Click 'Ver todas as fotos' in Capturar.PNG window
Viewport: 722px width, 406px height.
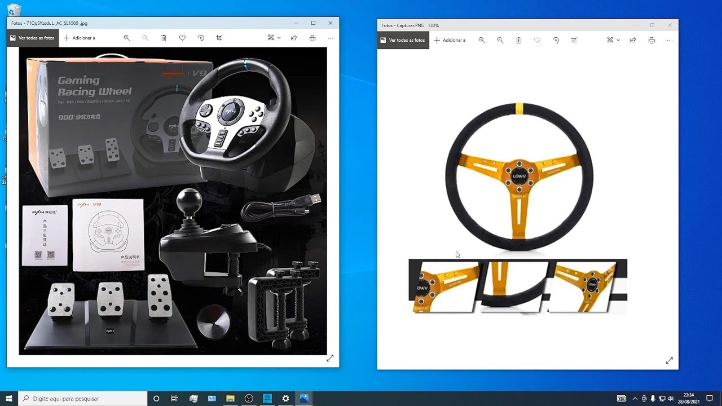pyautogui.click(x=403, y=40)
